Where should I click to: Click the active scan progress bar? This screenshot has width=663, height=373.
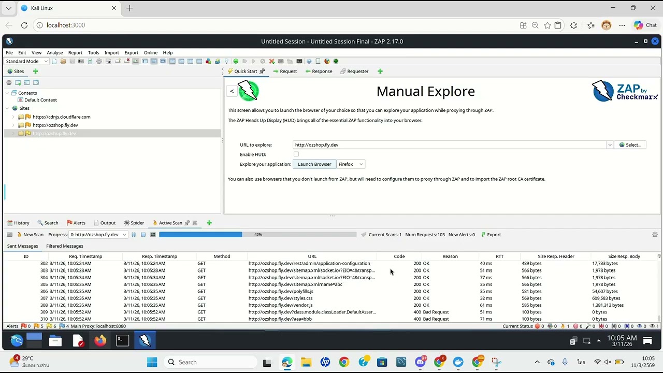[258, 235]
